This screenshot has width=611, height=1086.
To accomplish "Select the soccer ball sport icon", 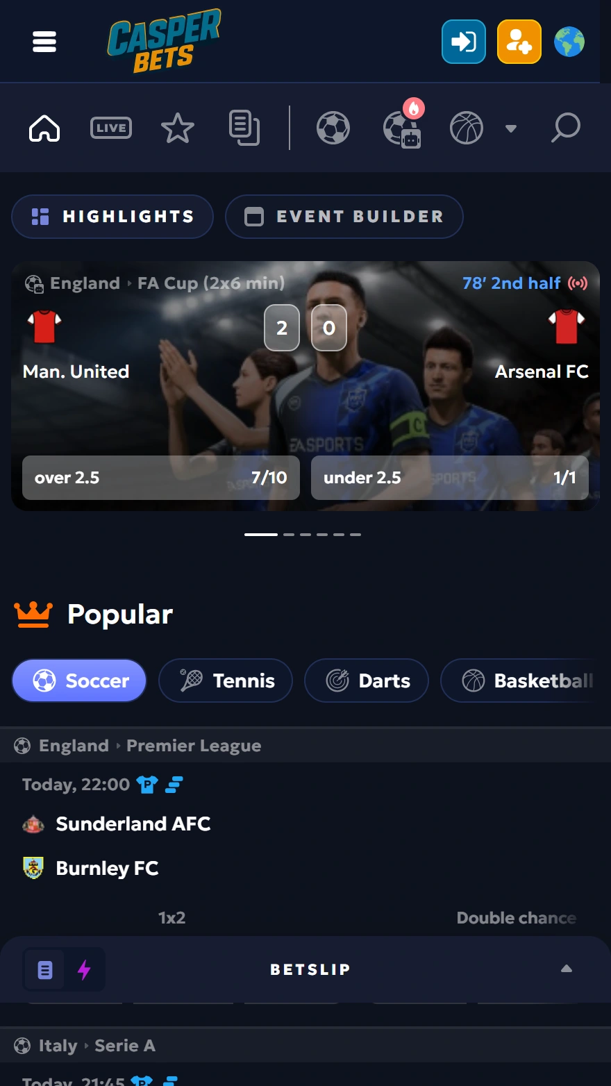I will tap(333, 128).
